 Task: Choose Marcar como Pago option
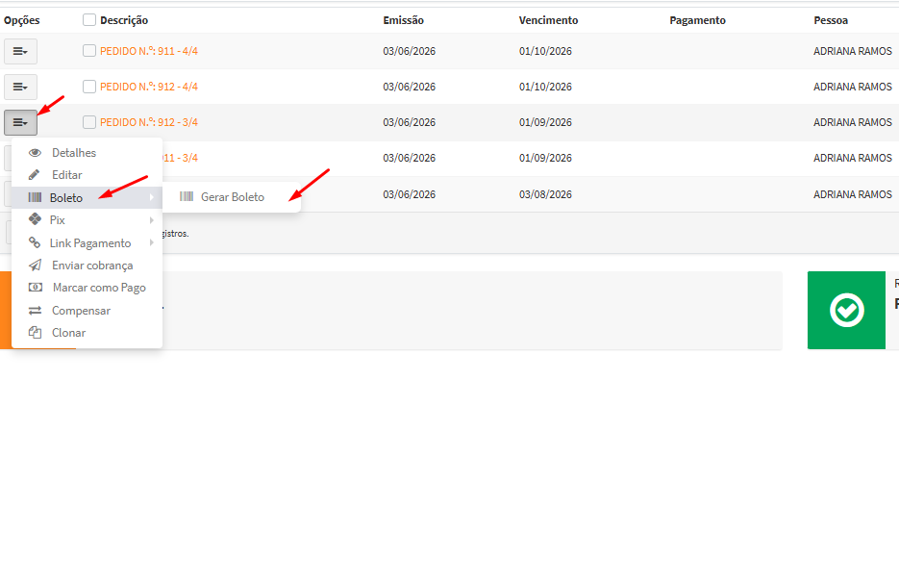(x=87, y=288)
